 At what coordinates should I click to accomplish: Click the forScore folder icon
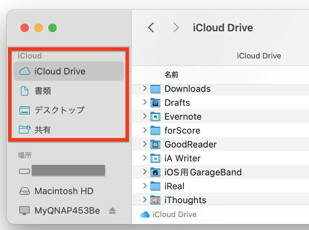155,130
